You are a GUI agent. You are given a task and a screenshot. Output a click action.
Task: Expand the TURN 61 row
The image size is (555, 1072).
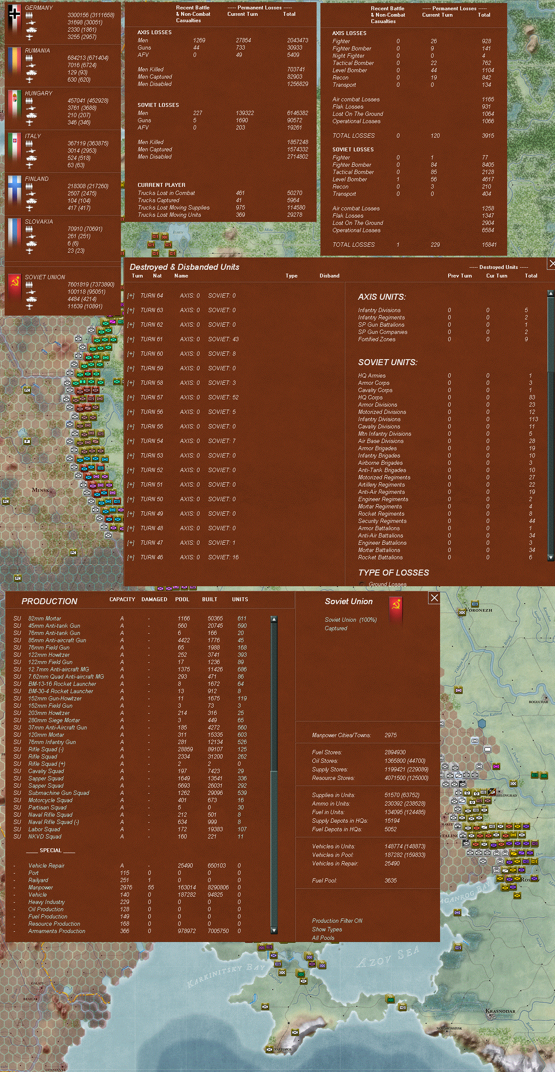click(131, 340)
